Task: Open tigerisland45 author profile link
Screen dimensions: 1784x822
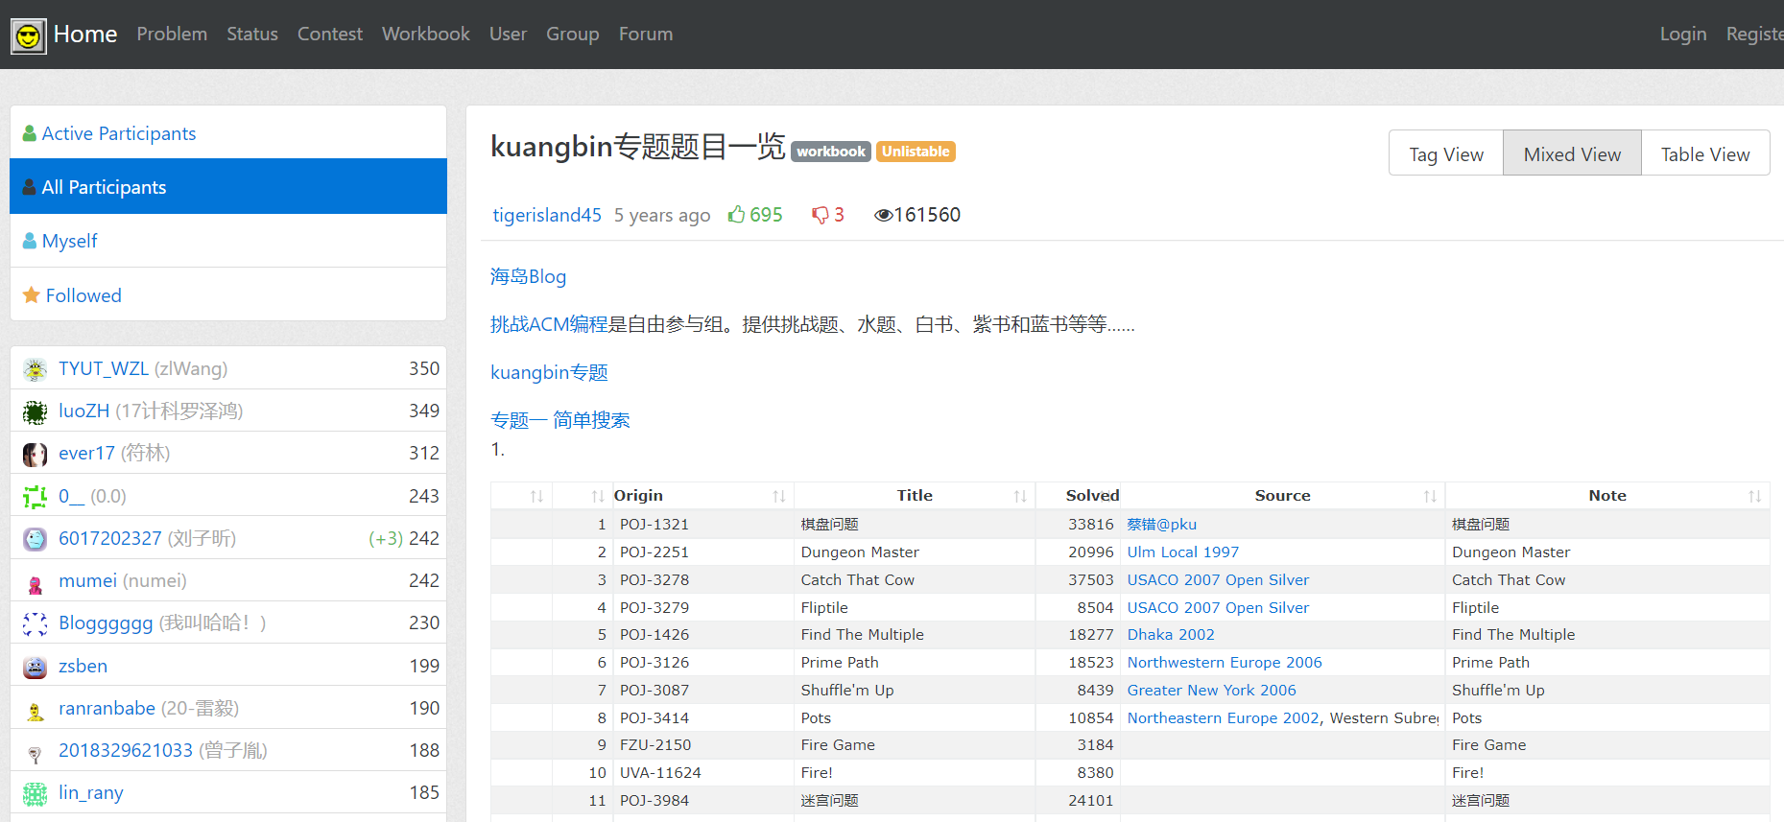Action: [547, 215]
